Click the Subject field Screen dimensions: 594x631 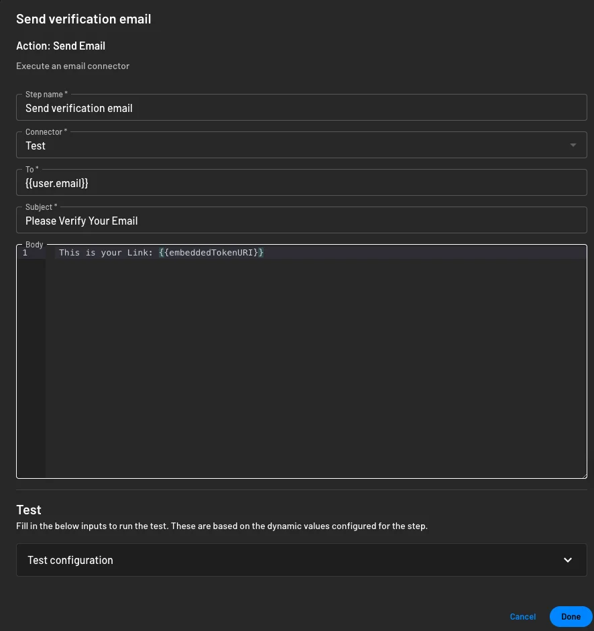pos(302,220)
